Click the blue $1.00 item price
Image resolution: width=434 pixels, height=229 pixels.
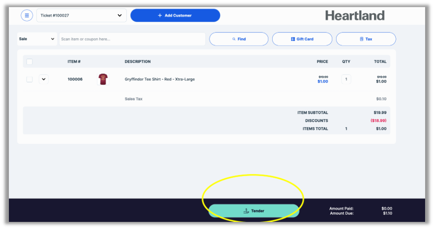point(323,82)
